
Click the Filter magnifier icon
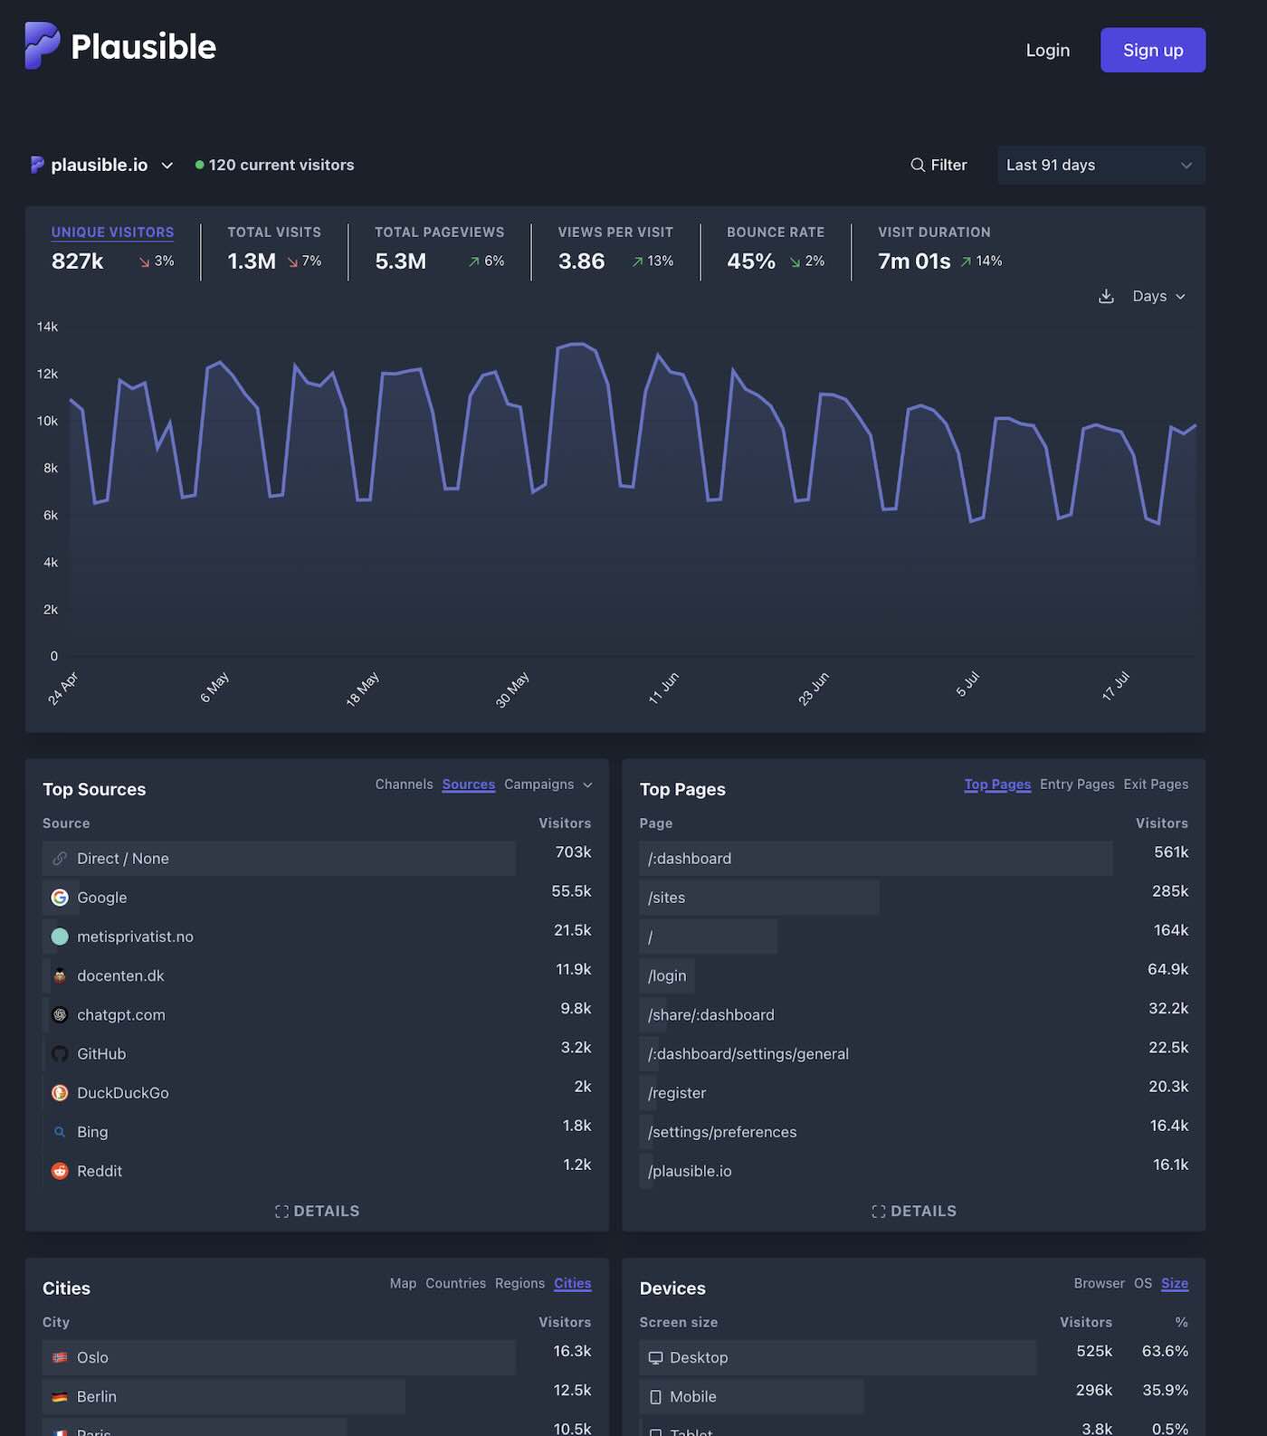(918, 165)
